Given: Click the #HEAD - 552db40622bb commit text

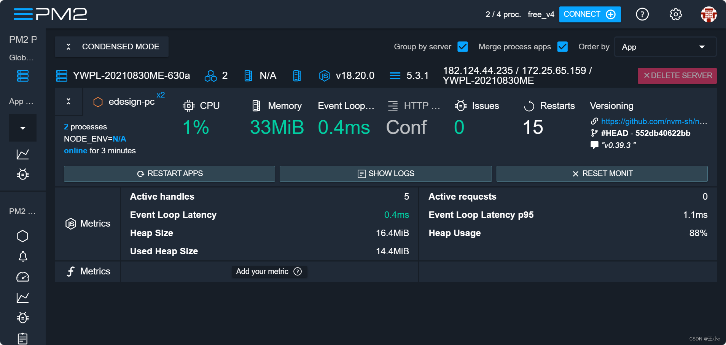Looking at the screenshot, I should pos(646,133).
